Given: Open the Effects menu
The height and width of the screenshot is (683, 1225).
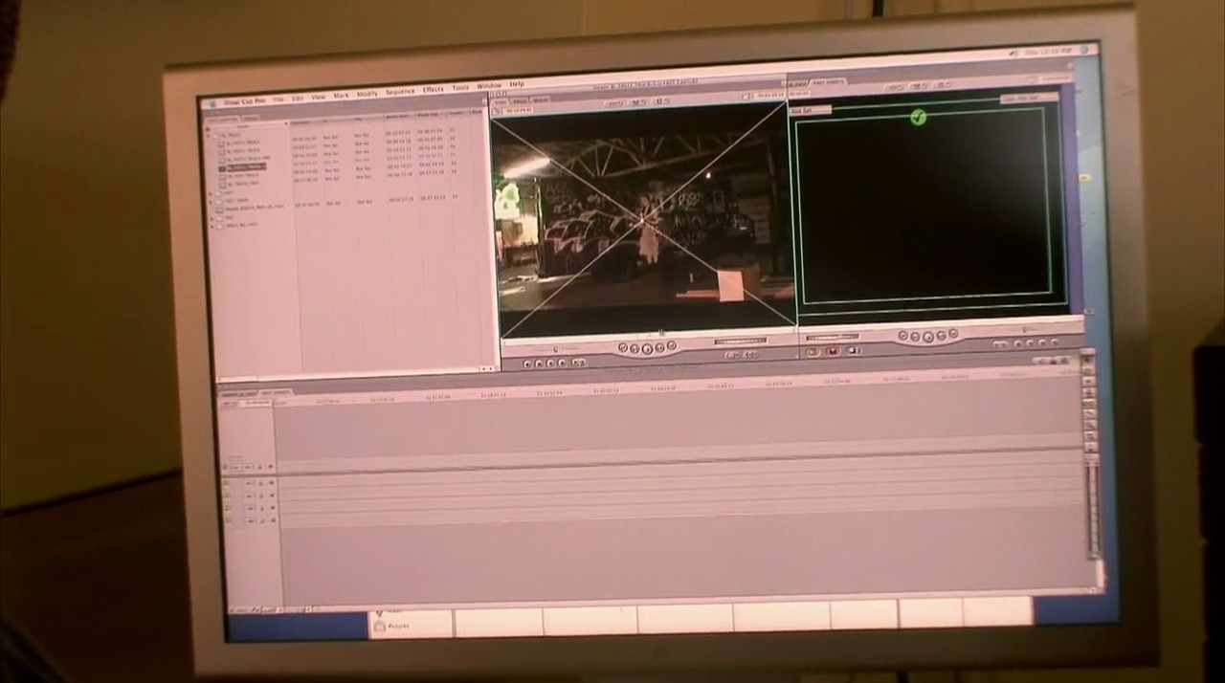Looking at the screenshot, I should tap(433, 90).
